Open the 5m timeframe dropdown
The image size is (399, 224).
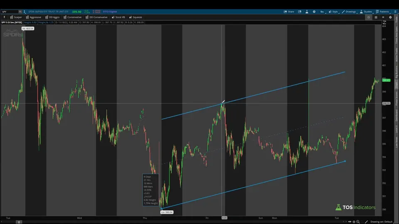[322, 12]
